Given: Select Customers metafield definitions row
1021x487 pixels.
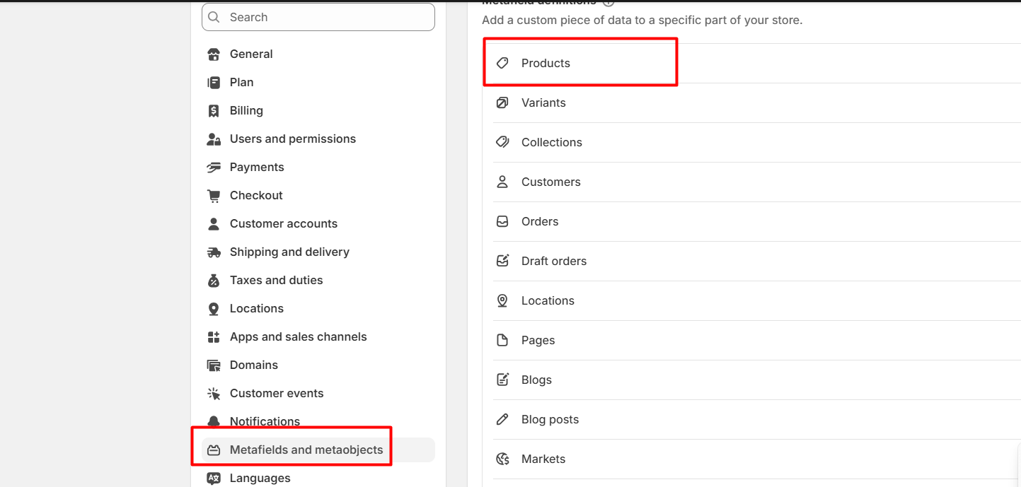Looking at the screenshot, I should 550,182.
